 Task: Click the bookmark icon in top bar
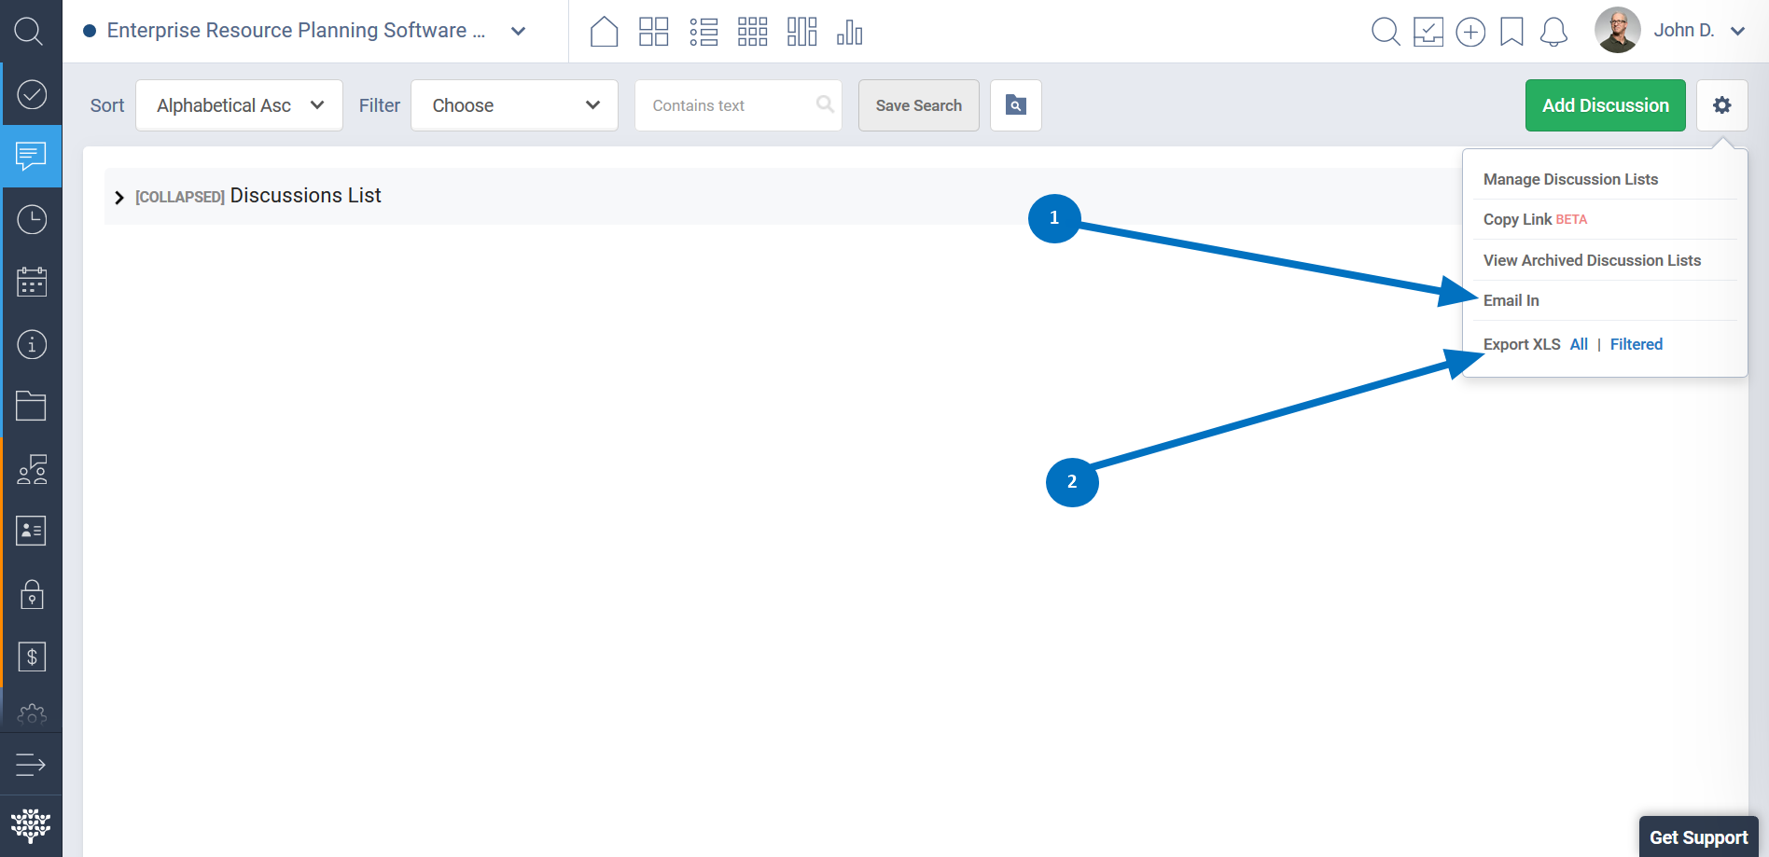coord(1511,32)
